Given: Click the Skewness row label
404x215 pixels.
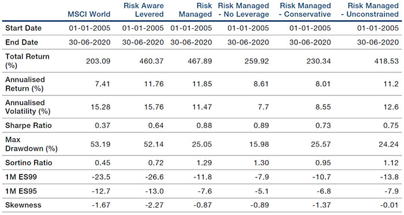Looking at the screenshot, I should (x=23, y=205).
